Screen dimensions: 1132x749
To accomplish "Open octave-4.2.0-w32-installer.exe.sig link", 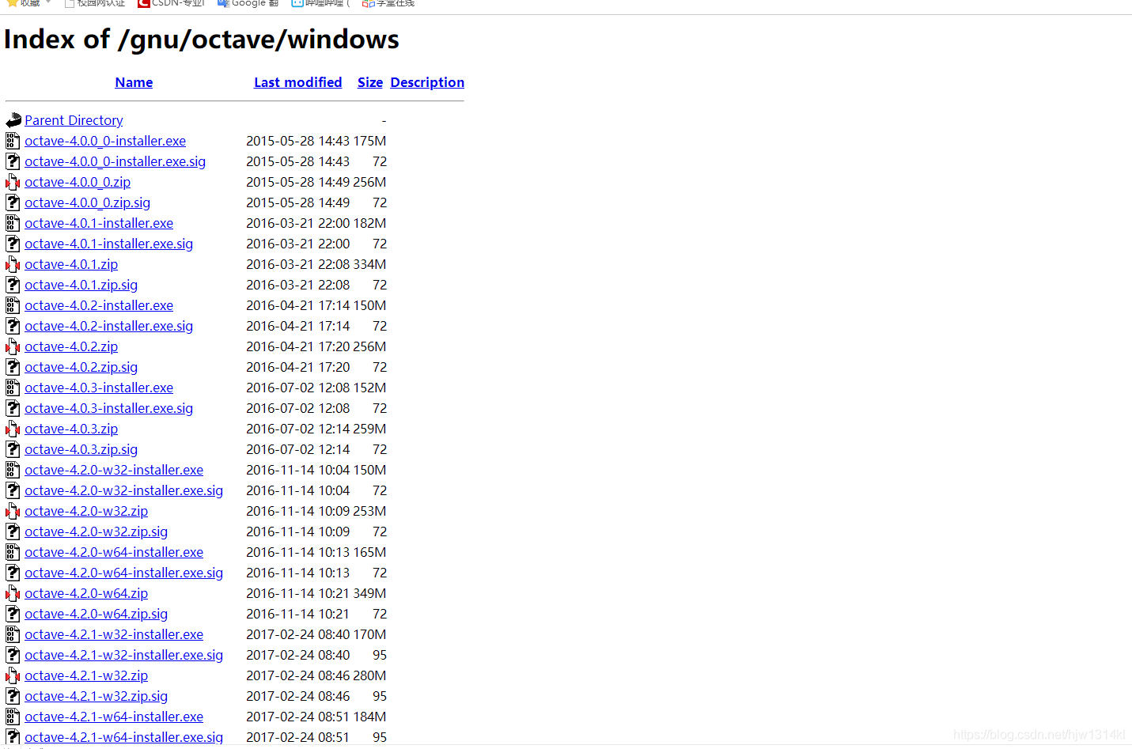I will click(123, 490).
